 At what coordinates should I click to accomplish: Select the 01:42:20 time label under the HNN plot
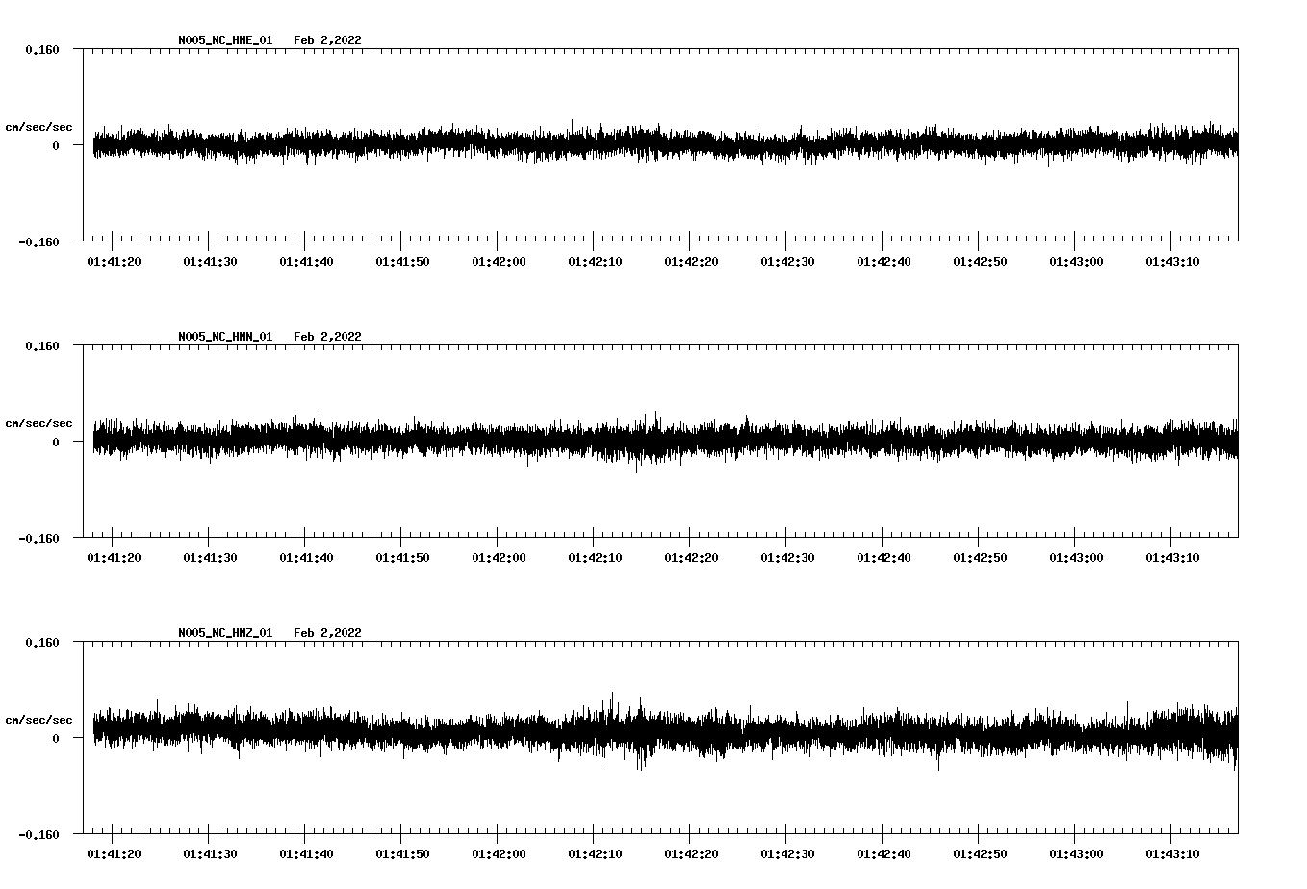(691, 558)
